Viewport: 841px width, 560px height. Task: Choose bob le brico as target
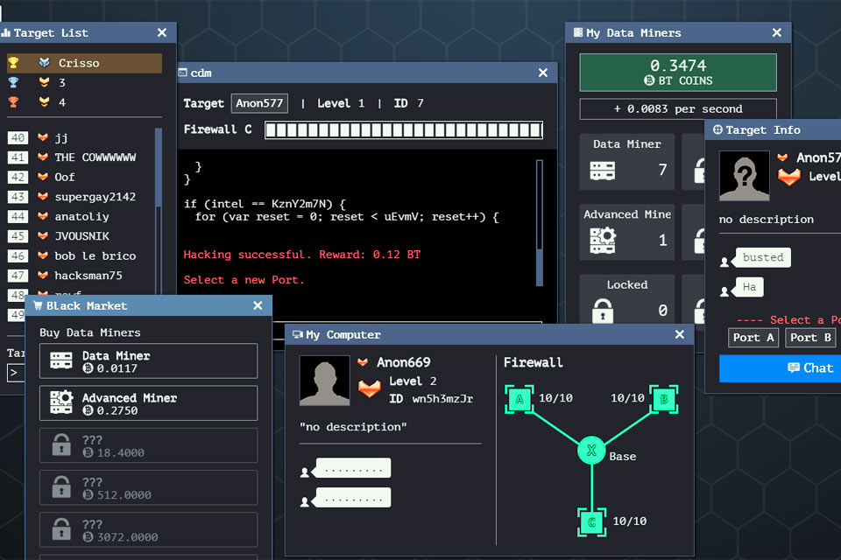(95, 255)
